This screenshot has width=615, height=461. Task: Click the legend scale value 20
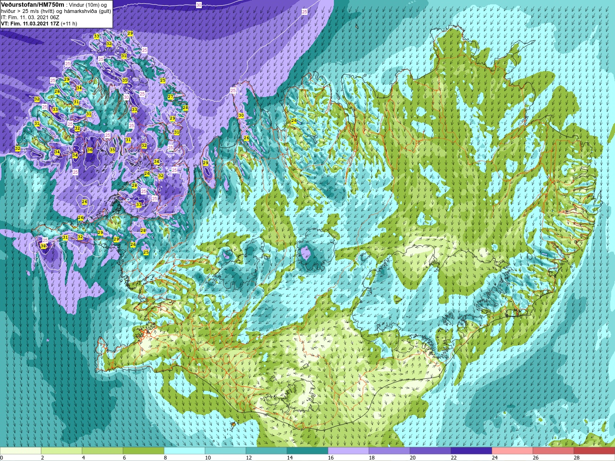[x=413, y=458]
